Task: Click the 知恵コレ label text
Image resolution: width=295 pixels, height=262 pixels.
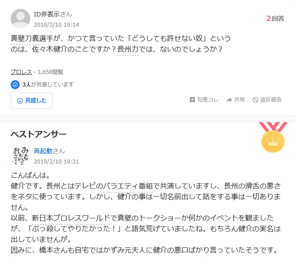Action: pos(208,100)
